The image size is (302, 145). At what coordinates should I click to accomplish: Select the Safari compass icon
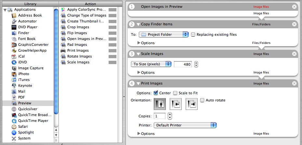tap(14, 127)
